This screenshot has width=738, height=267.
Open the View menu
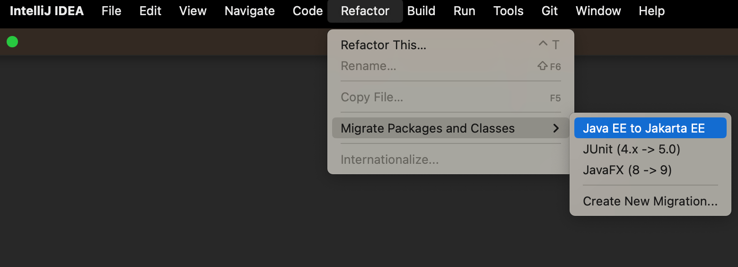tap(193, 11)
